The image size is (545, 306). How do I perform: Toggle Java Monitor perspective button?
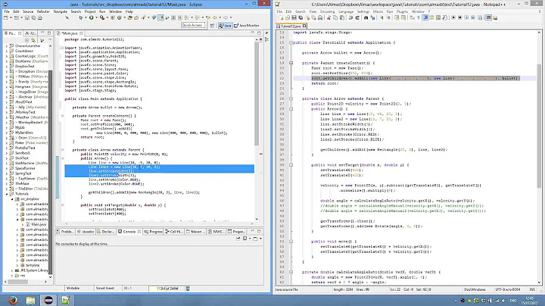(247, 26)
